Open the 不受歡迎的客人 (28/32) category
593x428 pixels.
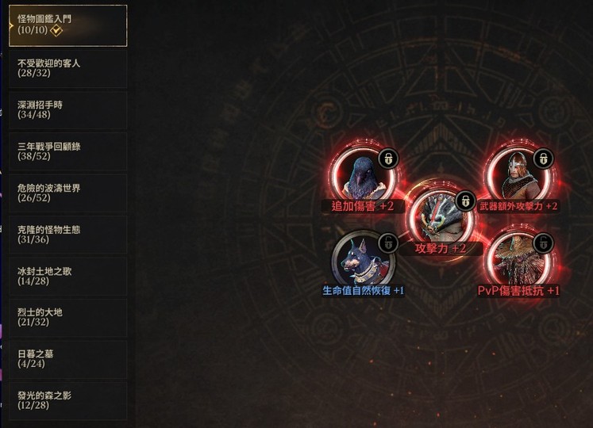click(x=68, y=68)
